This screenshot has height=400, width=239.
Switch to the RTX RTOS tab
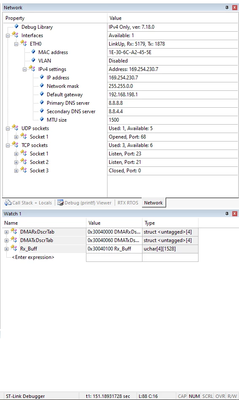(128, 203)
